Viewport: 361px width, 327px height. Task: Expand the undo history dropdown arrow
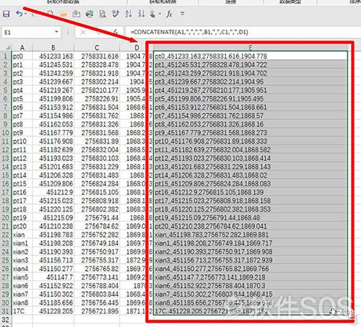click(x=26, y=14)
